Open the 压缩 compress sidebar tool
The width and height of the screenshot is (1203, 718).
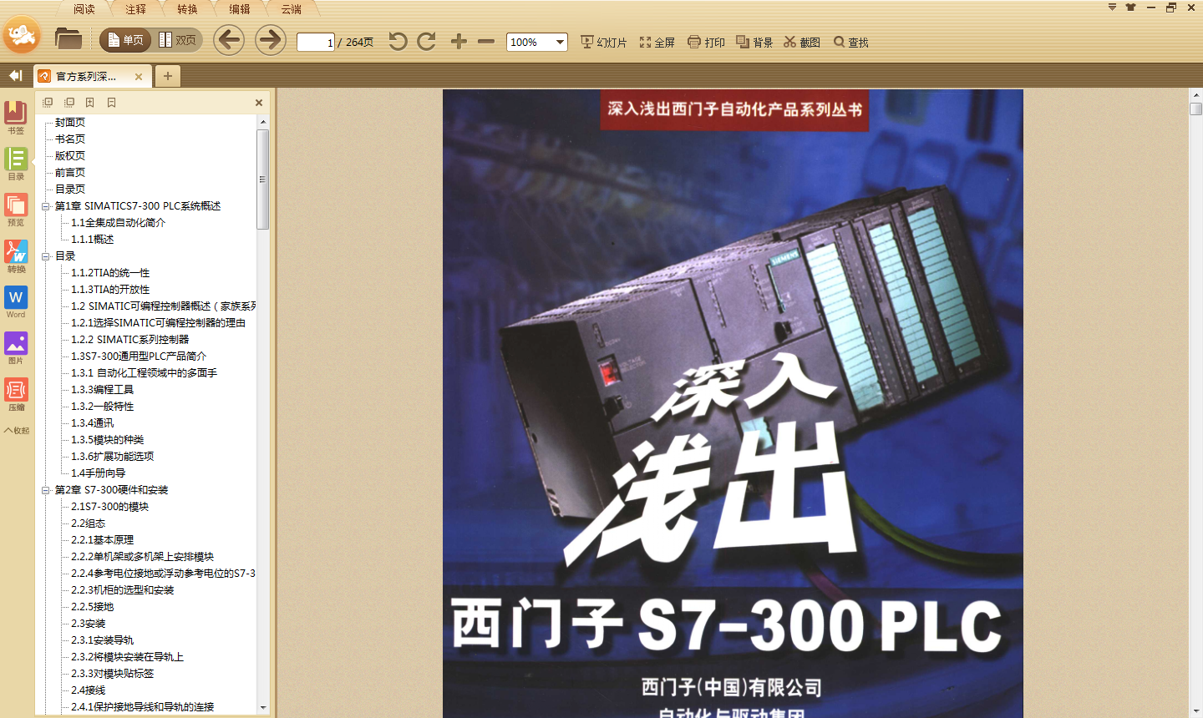pos(16,394)
